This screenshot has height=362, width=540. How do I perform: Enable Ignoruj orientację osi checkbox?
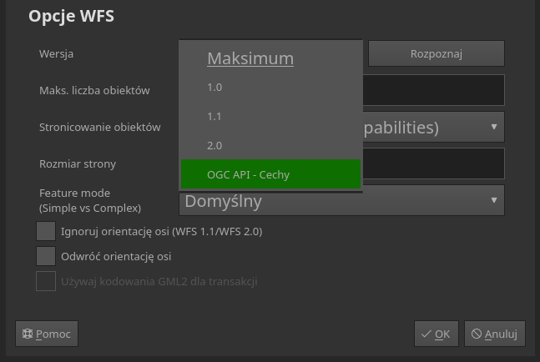[x=46, y=231]
